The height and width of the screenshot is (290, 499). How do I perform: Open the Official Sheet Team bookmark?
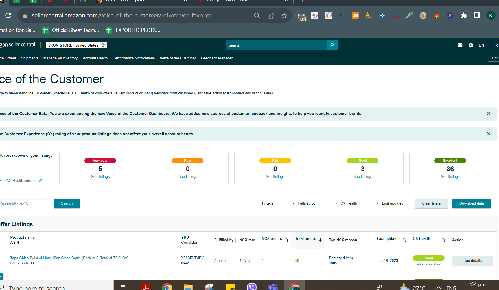point(71,30)
